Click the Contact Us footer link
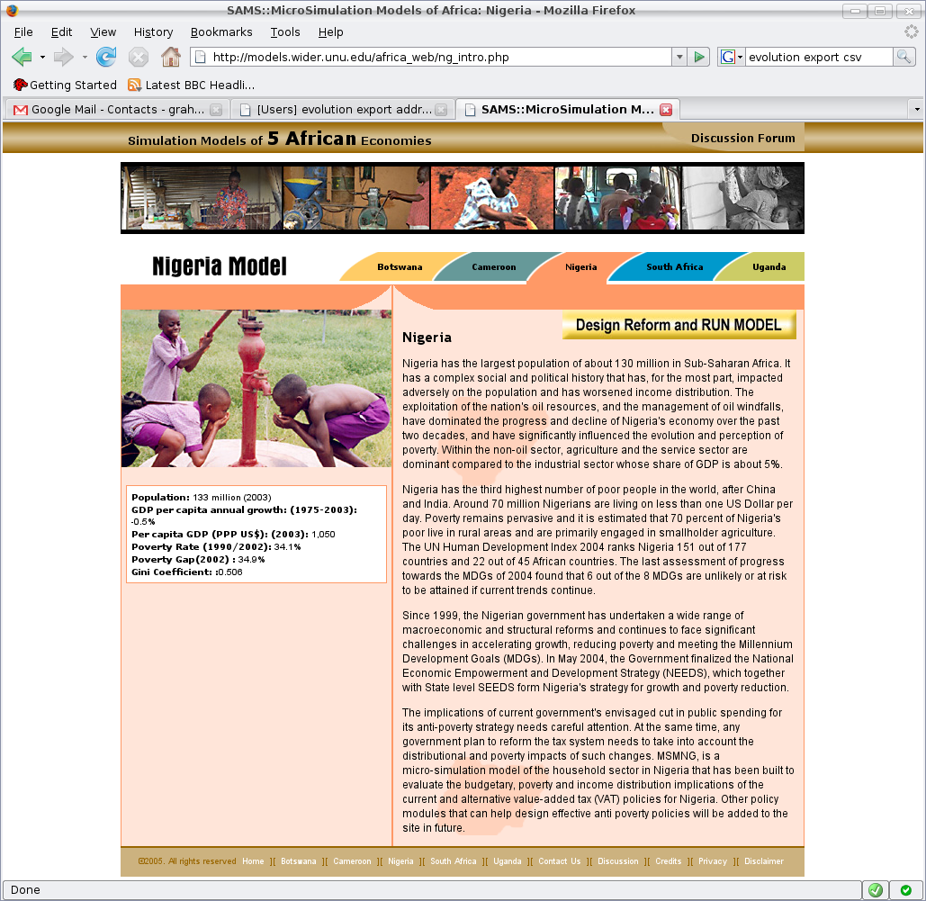This screenshot has width=926, height=901. (x=559, y=861)
